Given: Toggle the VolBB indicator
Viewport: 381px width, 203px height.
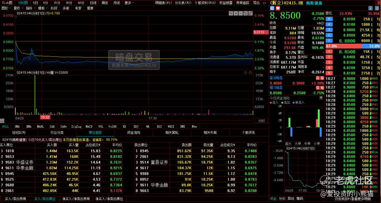Looking at the screenshot, I should pos(112,126).
